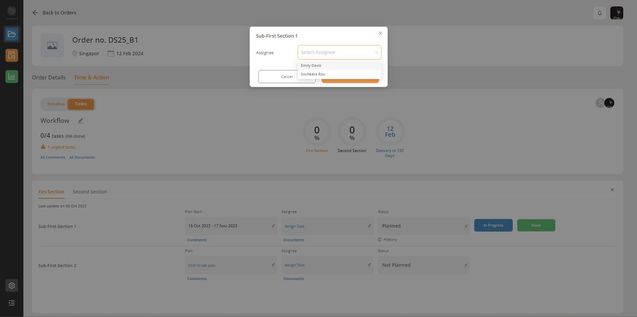Viewport: 637px width, 317px height.
Task: Open the folder icon in sidebar
Action: coord(12,34)
